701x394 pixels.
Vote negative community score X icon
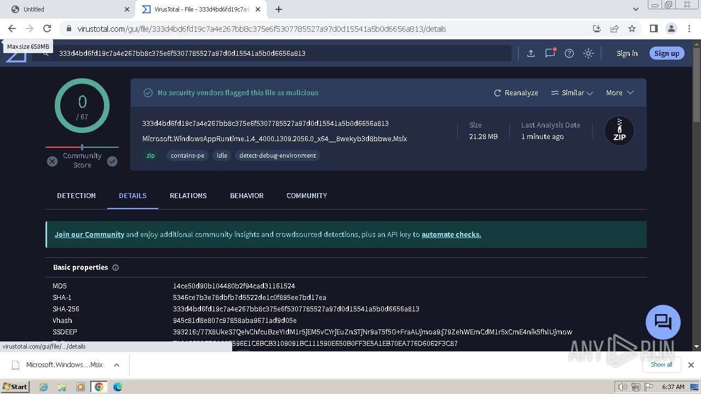coord(52,161)
